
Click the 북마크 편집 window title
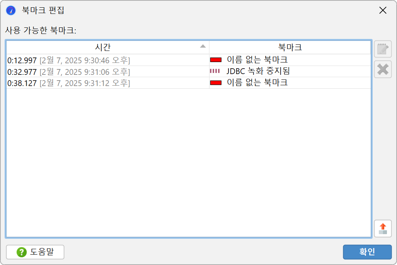click(43, 10)
